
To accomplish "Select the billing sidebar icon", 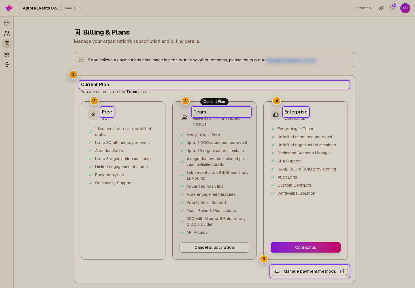I will tap(7, 44).
